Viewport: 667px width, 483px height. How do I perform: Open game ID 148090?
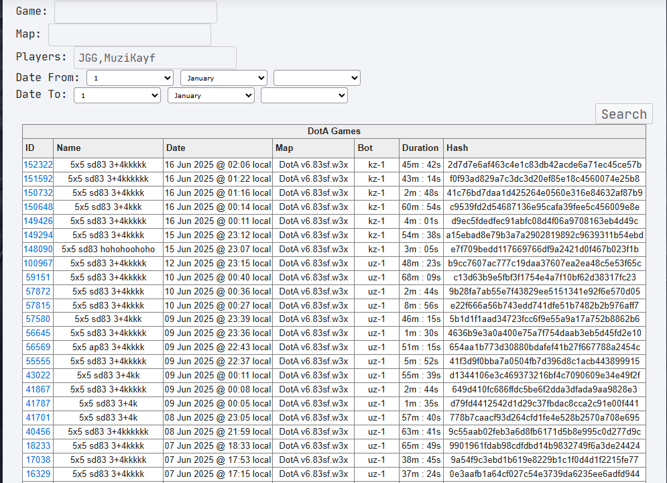pos(38,249)
